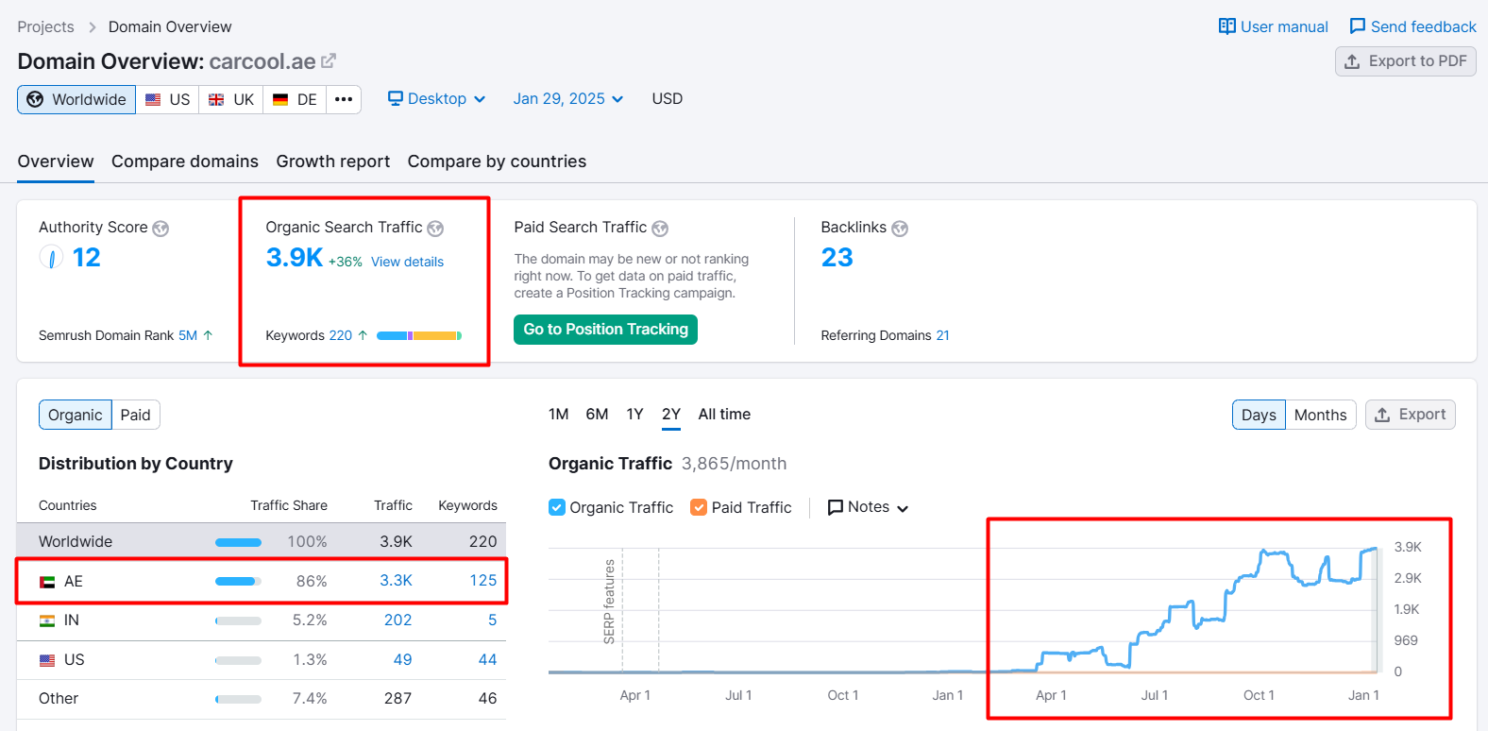Switch chart granularity to Months
Screen dimensions: 1488x731
click(x=1320, y=415)
